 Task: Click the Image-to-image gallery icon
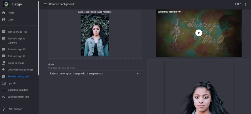point(4,63)
